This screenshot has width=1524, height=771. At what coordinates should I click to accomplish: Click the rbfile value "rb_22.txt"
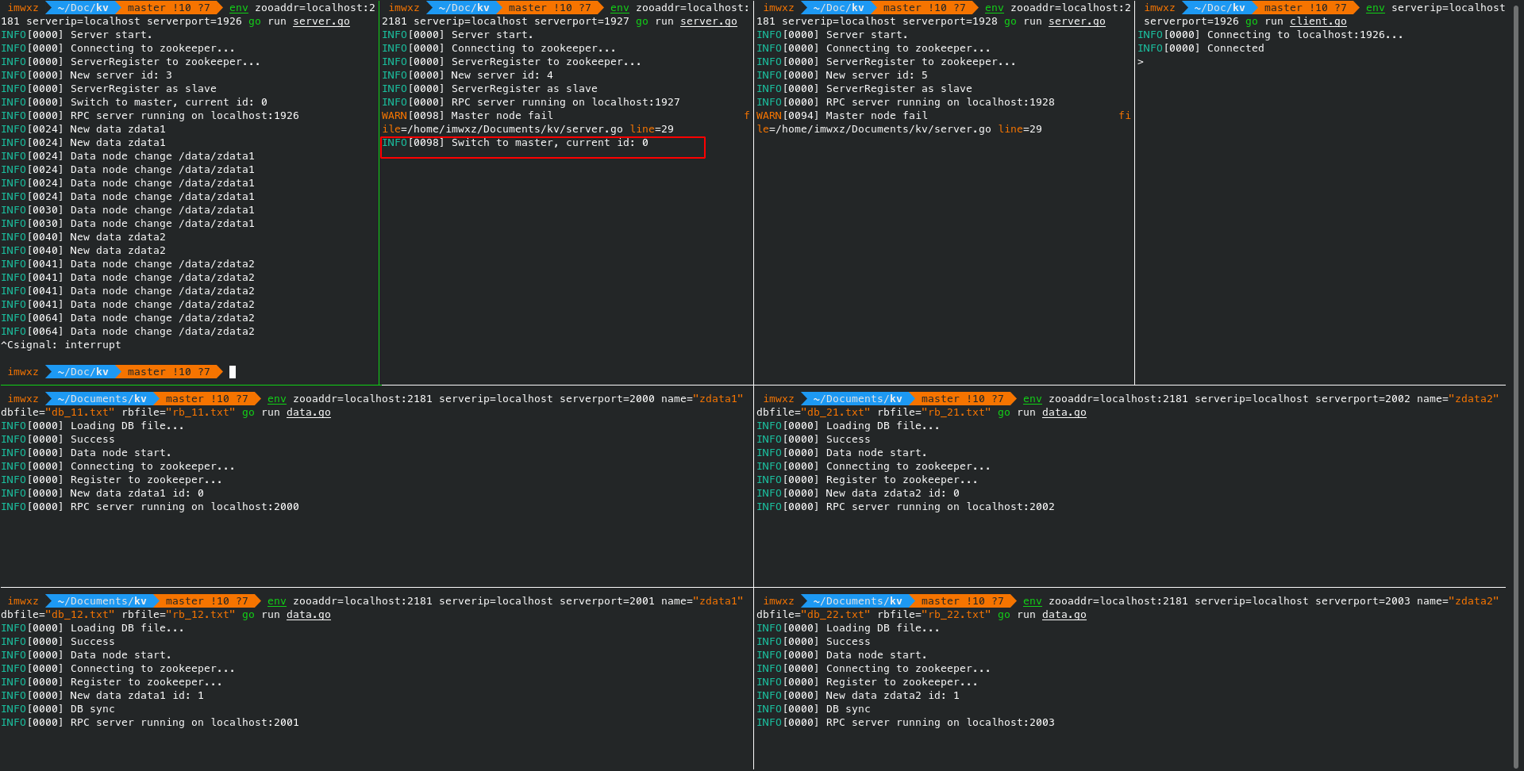click(956, 615)
